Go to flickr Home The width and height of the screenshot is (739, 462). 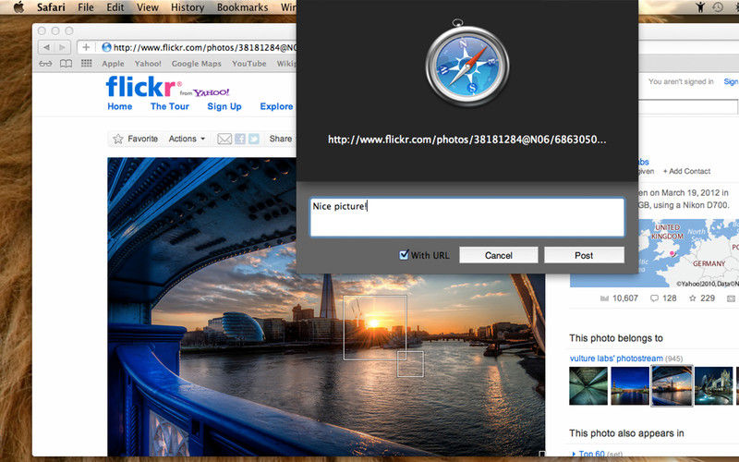point(120,106)
